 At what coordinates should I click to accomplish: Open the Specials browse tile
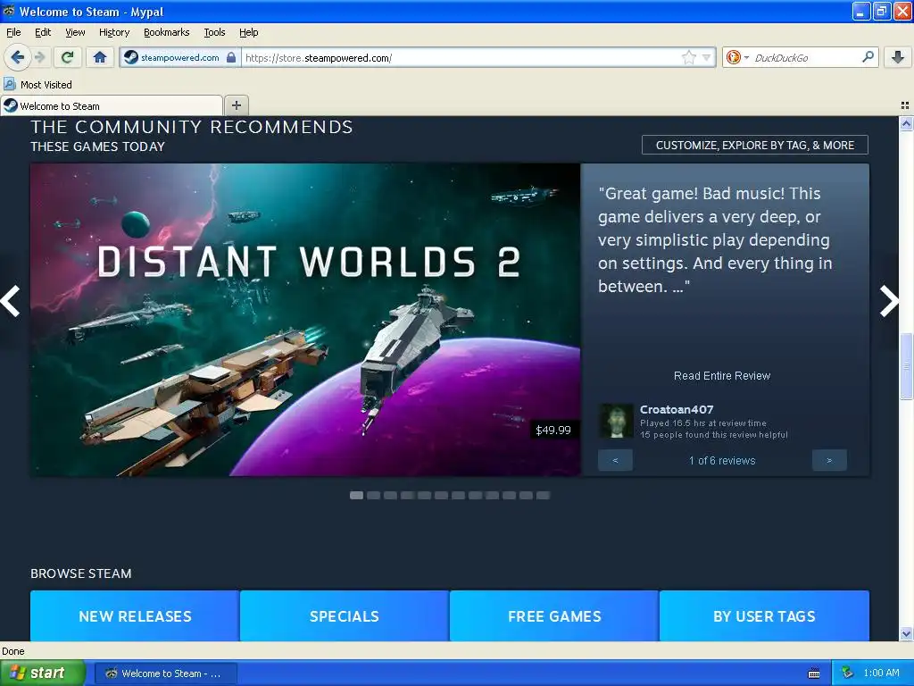point(345,616)
